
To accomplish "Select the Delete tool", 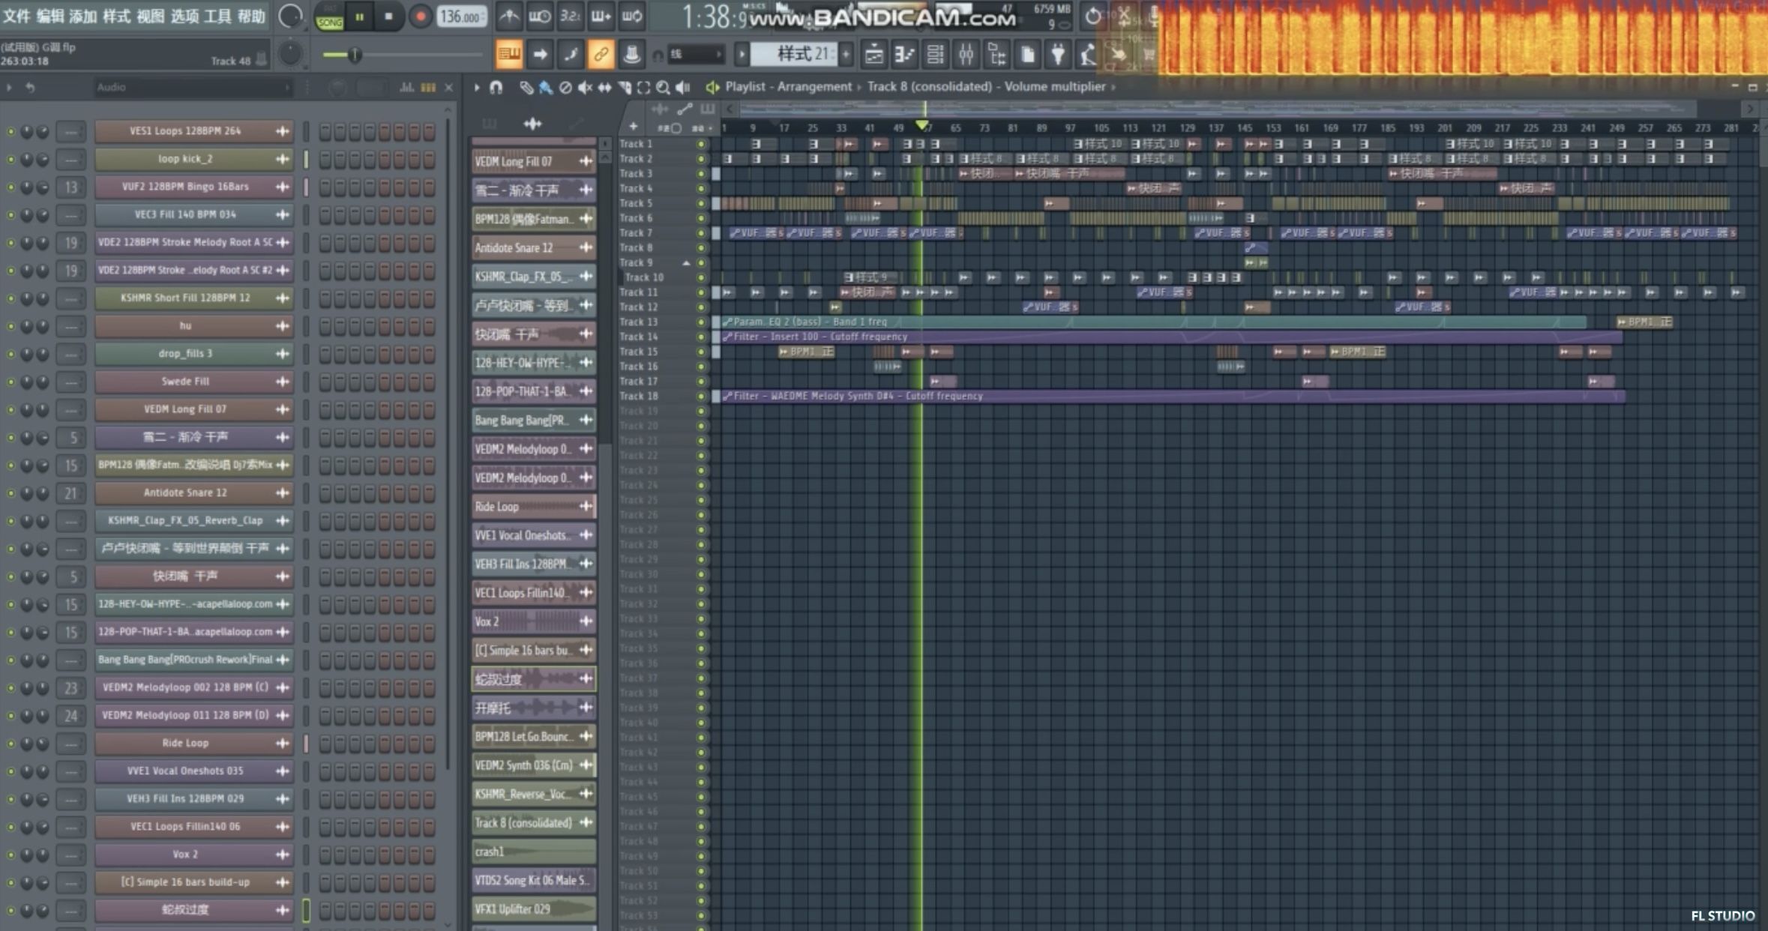I will click(565, 88).
